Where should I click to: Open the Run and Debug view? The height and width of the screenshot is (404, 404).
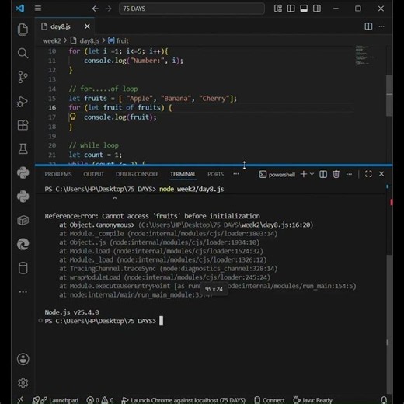[23, 101]
